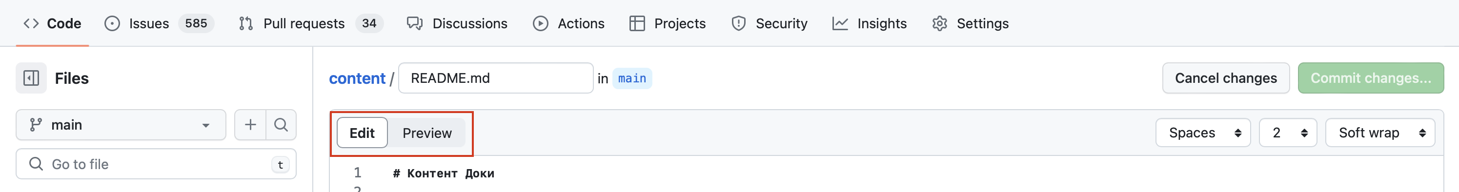Open Actions play icon tab
Viewport: 1459px width, 192px height.
click(568, 23)
